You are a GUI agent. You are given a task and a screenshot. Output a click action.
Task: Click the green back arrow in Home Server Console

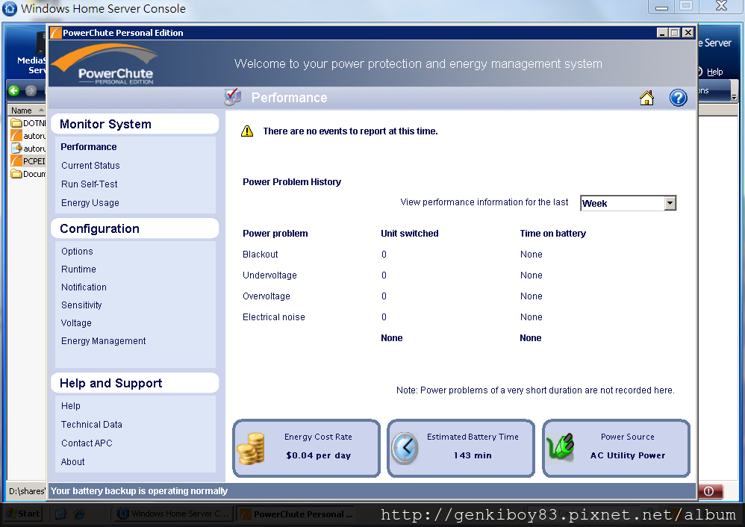(x=13, y=90)
